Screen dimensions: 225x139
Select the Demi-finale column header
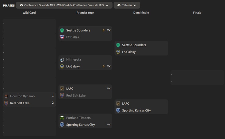click(x=141, y=13)
